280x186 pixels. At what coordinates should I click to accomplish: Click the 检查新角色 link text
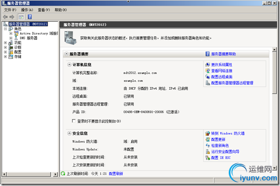[220, 145]
